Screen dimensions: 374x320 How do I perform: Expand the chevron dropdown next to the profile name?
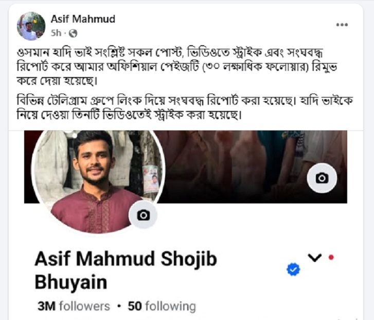click(315, 258)
